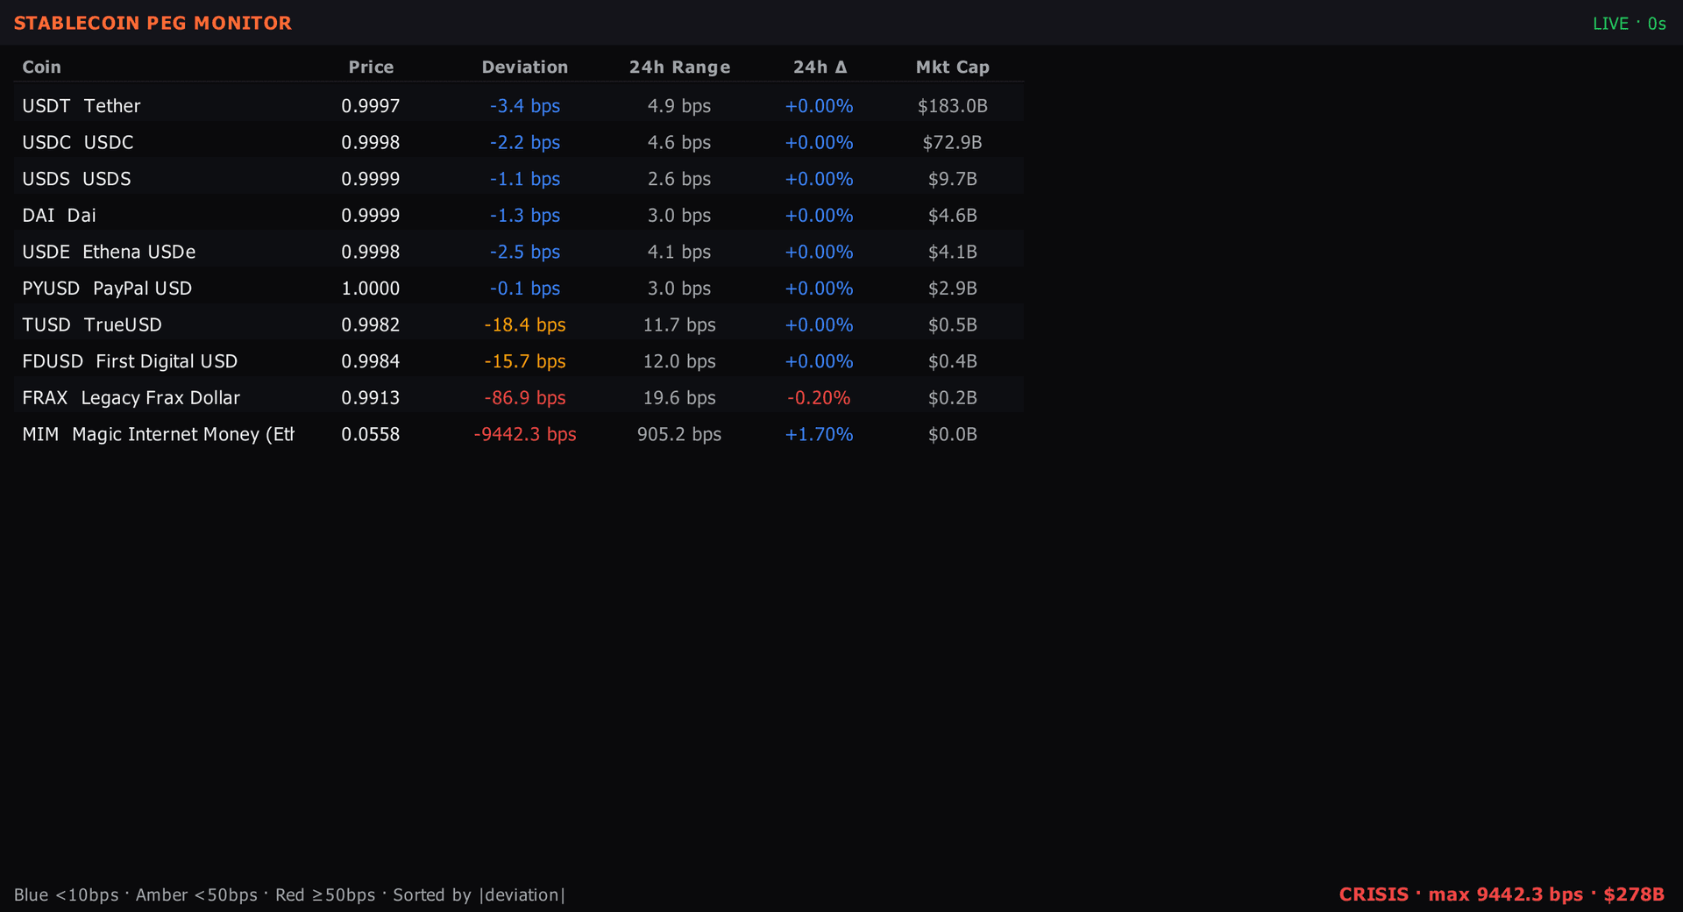Select the PYUSD PayPal USD row name
Image resolution: width=1683 pixels, height=912 pixels.
(x=107, y=289)
